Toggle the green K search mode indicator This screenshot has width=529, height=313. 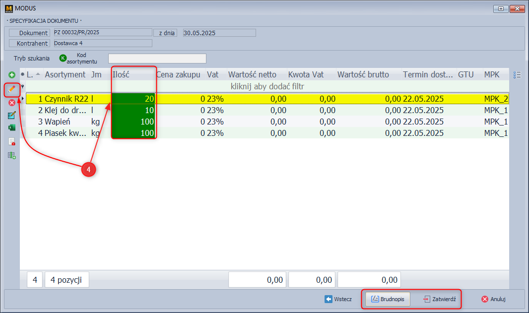point(63,58)
